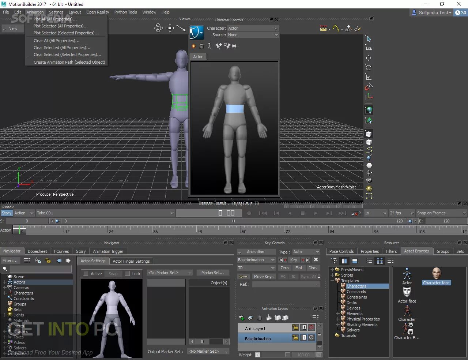Select the Translate tool in side toolbar

369,58
